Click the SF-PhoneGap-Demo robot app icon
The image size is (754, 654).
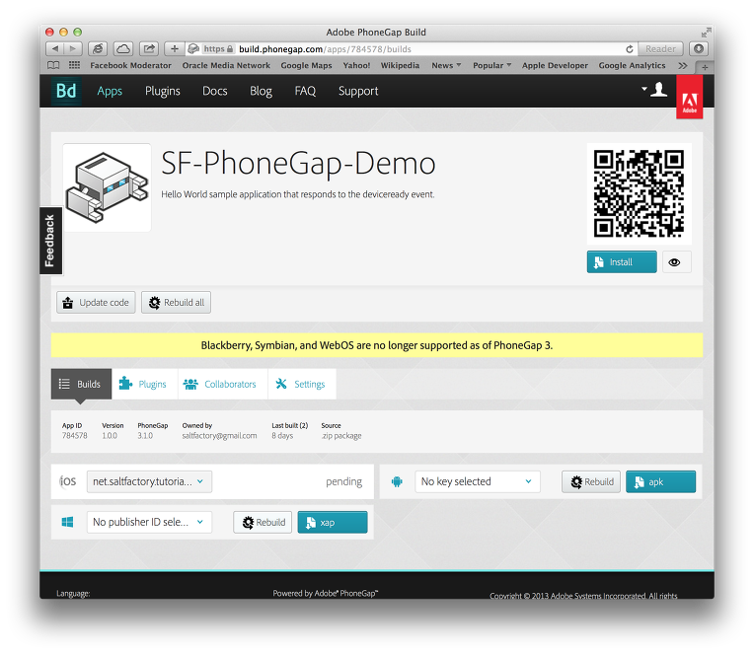coord(107,187)
